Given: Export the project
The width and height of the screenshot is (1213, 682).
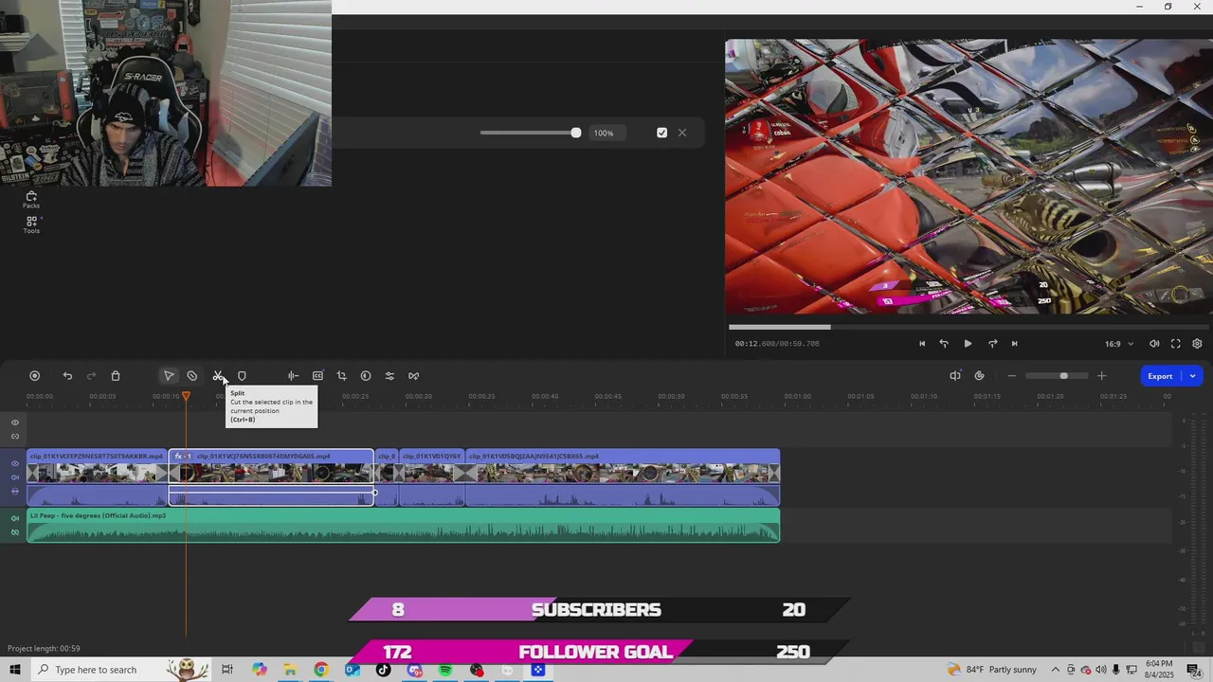Looking at the screenshot, I should pyautogui.click(x=1161, y=376).
